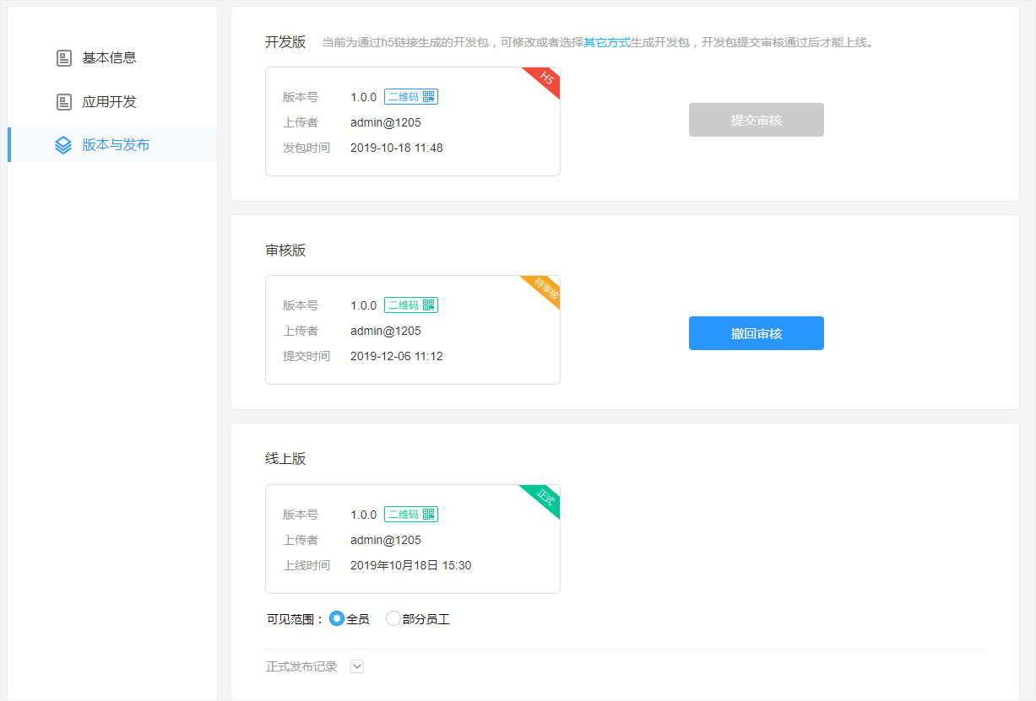The image size is (1036, 701).
Task: Expand the 正式发布记录 dropdown arrow
Action: point(357,666)
